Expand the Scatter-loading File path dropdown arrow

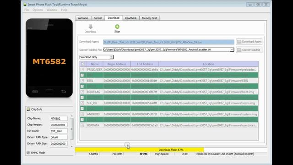coord(232,50)
